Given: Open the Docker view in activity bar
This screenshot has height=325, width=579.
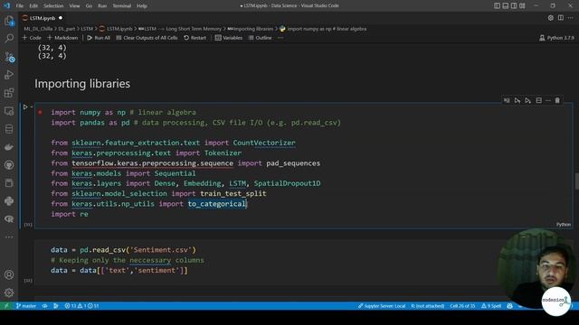Looking at the screenshot, I should tap(9, 146).
